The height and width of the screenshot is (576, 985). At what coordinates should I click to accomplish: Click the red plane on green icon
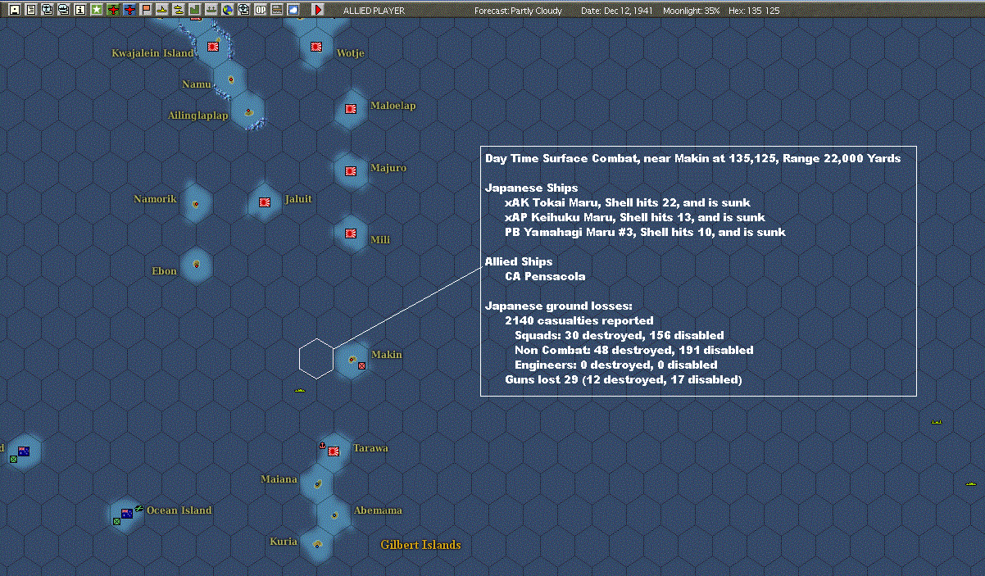coord(113,10)
